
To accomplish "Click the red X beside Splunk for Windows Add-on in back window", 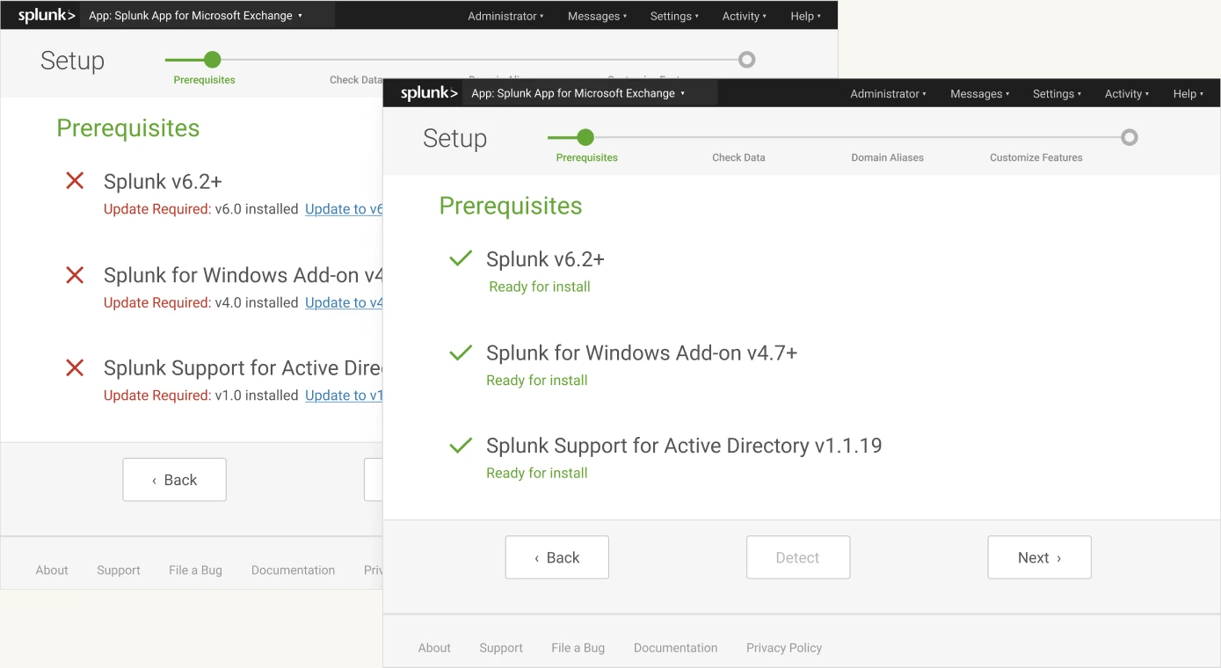I will tap(76, 275).
